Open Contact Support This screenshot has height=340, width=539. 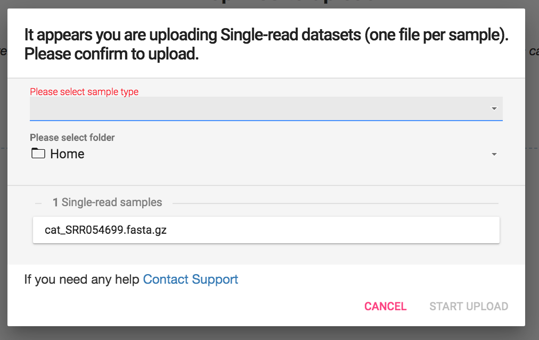point(190,279)
